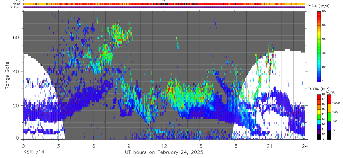Click the red 17–18 segment of TX FRQ legend
Screen dimensions: 343x158
point(319,97)
